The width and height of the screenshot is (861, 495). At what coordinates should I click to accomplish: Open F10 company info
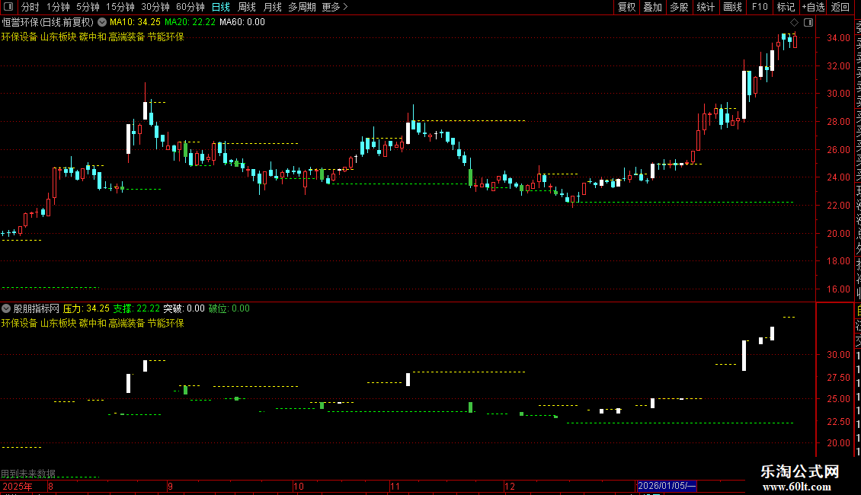(760, 7)
